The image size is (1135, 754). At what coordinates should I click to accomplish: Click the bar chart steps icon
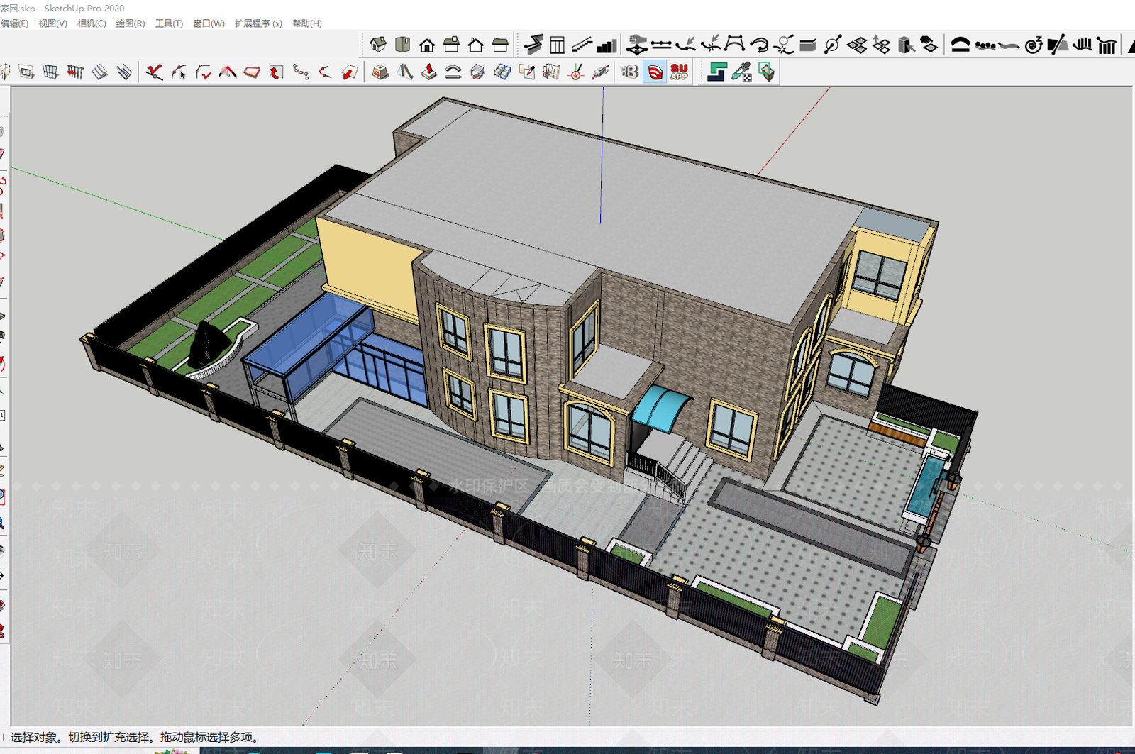click(x=607, y=45)
